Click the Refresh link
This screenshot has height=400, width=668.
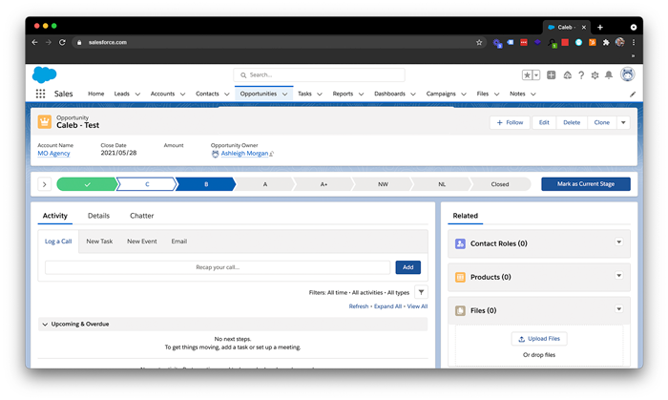pos(359,306)
